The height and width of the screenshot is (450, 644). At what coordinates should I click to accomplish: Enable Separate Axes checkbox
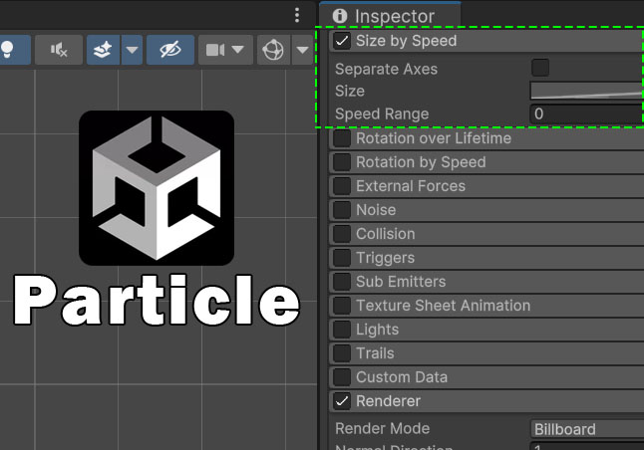point(540,68)
